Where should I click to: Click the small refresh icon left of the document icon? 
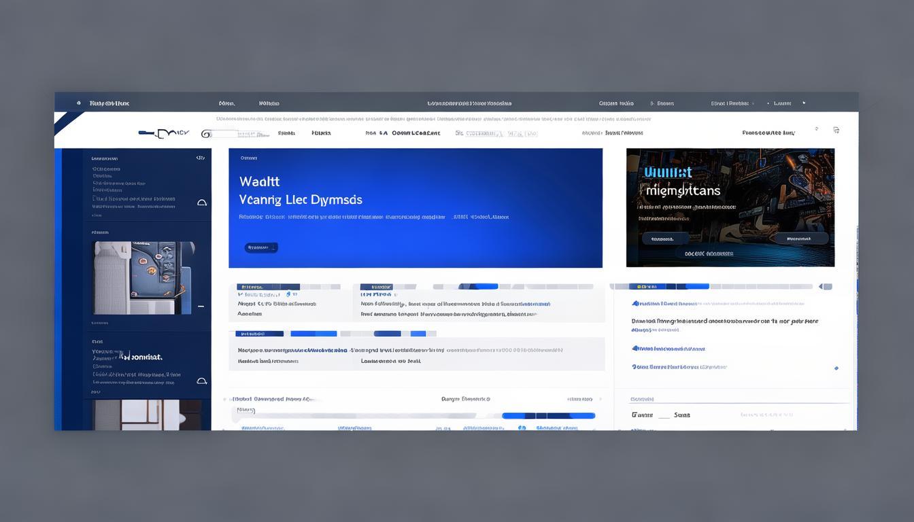pos(817,128)
